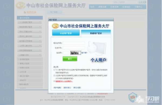Click the orange sidebar title with its small icon
Screen dimensions: 162x105
pos(30,12)
